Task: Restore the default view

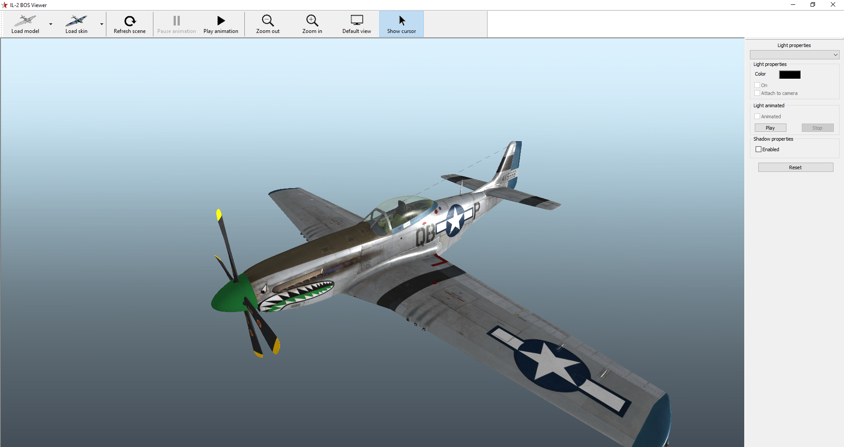Action: 357,24
